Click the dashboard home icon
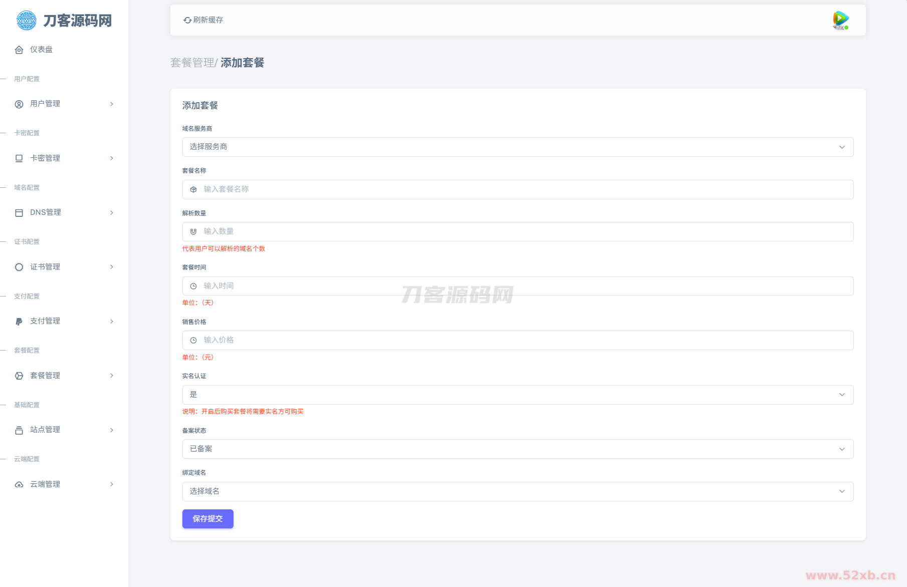This screenshot has height=587, width=907. pyautogui.click(x=19, y=50)
